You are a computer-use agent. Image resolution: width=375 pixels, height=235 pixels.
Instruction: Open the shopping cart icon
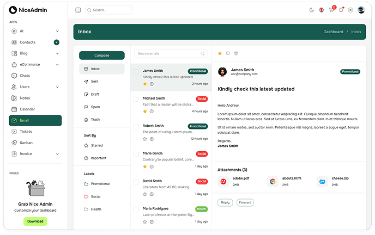(x=331, y=10)
